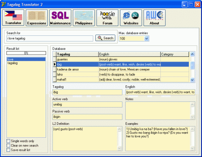202x157 pixels.
Task: Open SQL Maintenance section
Action: 60,18
